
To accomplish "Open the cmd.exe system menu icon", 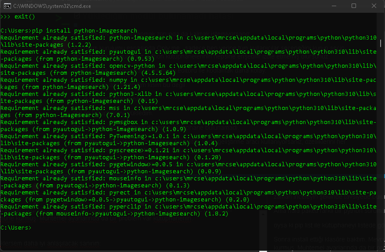I will point(7,6).
